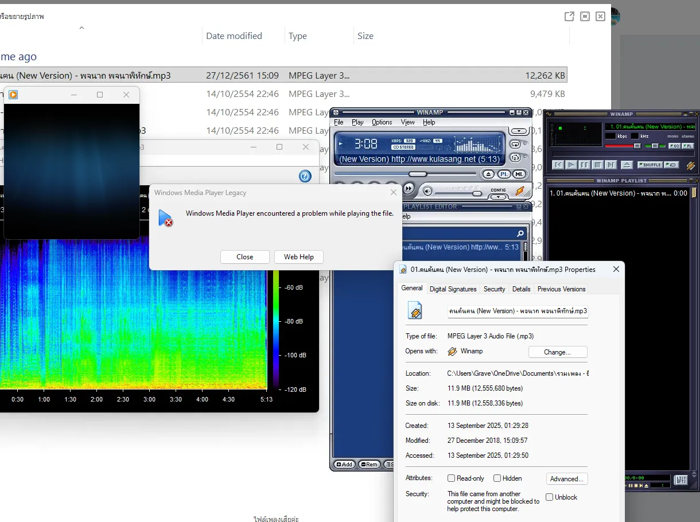Screen dimensions: 700x522
Task: Expand the CONFIG drawer in Winamp
Action: pyautogui.click(x=498, y=196)
